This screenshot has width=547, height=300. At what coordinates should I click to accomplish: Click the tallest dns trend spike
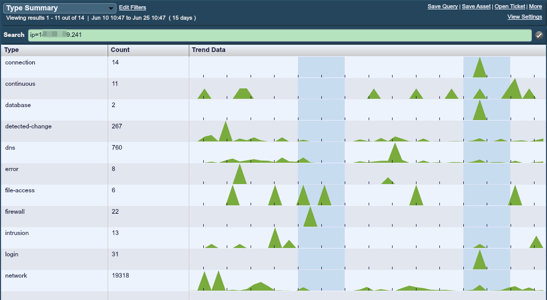coord(395,153)
